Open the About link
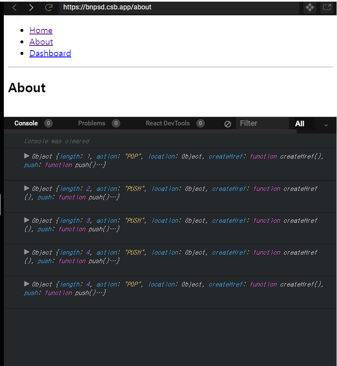337x366 pixels. 41,42
